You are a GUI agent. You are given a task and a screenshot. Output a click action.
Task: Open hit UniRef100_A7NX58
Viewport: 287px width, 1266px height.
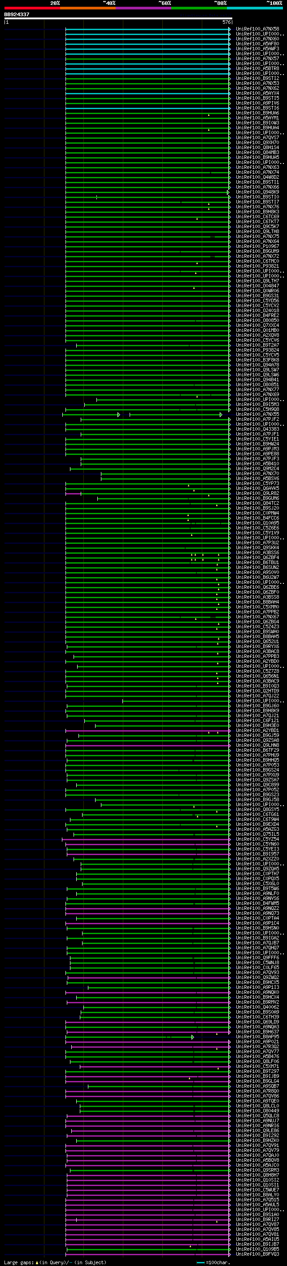[x=257, y=29]
